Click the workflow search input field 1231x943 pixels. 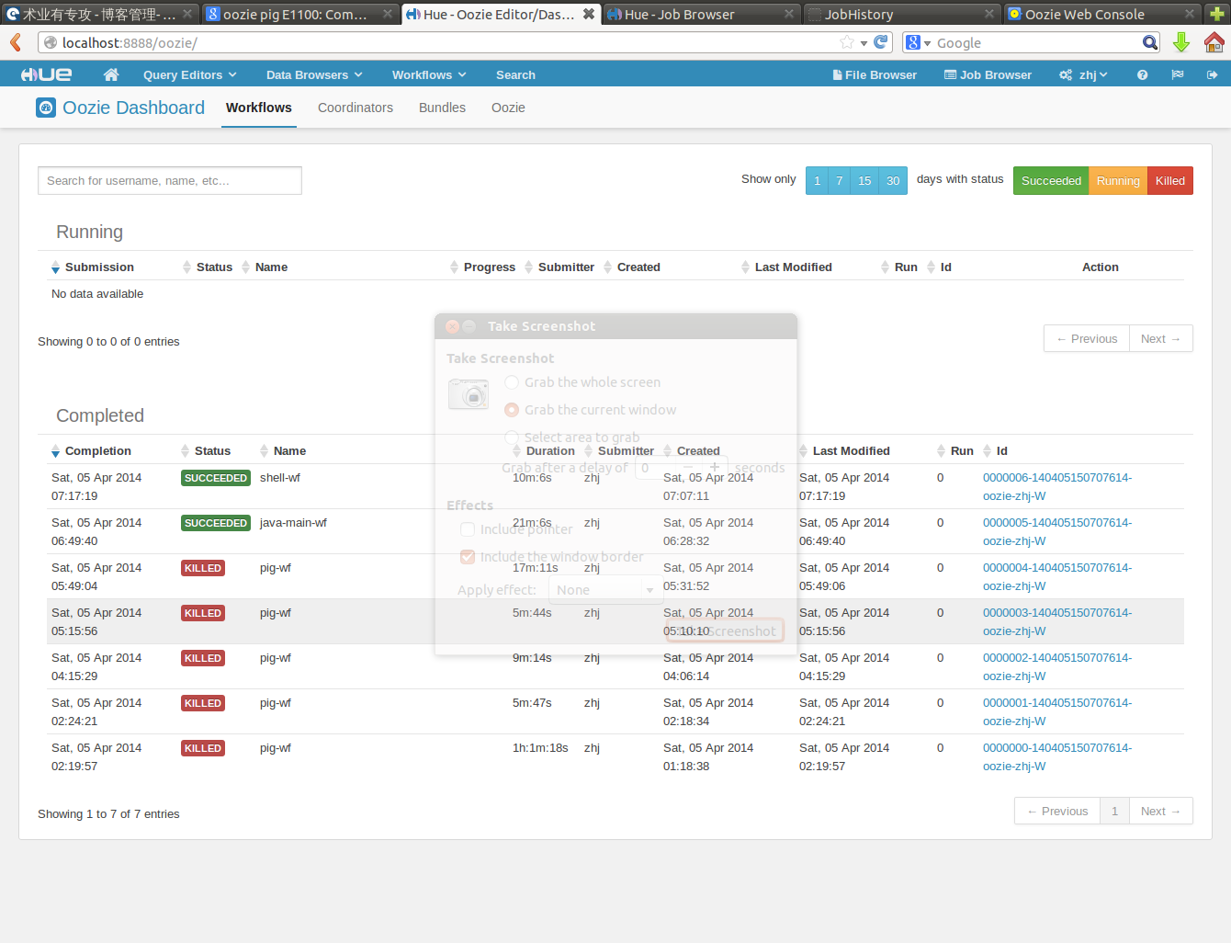click(x=170, y=180)
